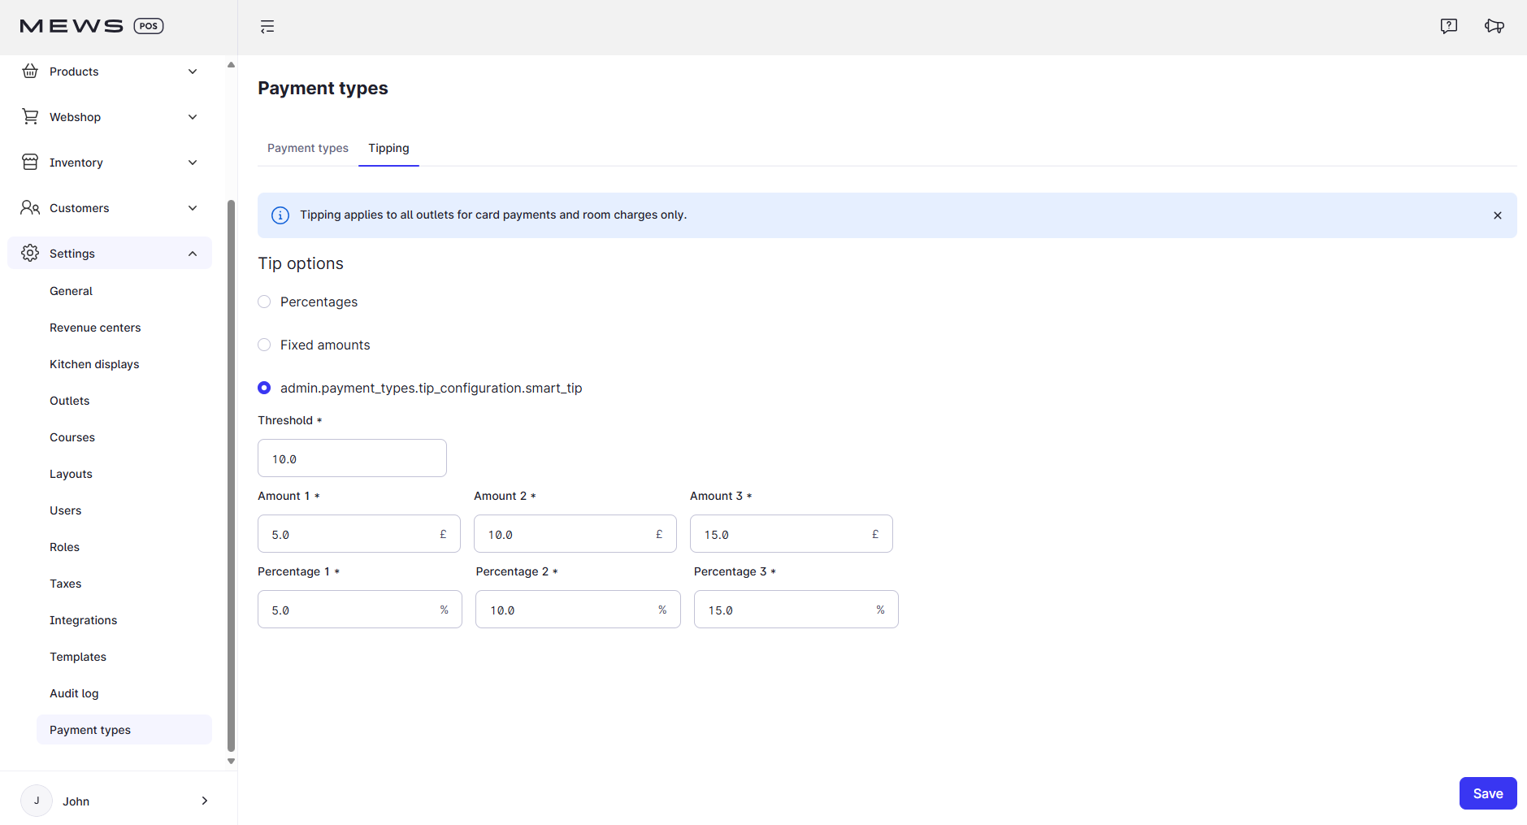Select the Fixed amounts tip option

click(x=264, y=344)
